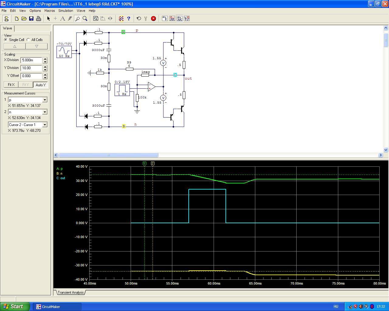
Task: Open the Simulation menu
Action: 66,11
